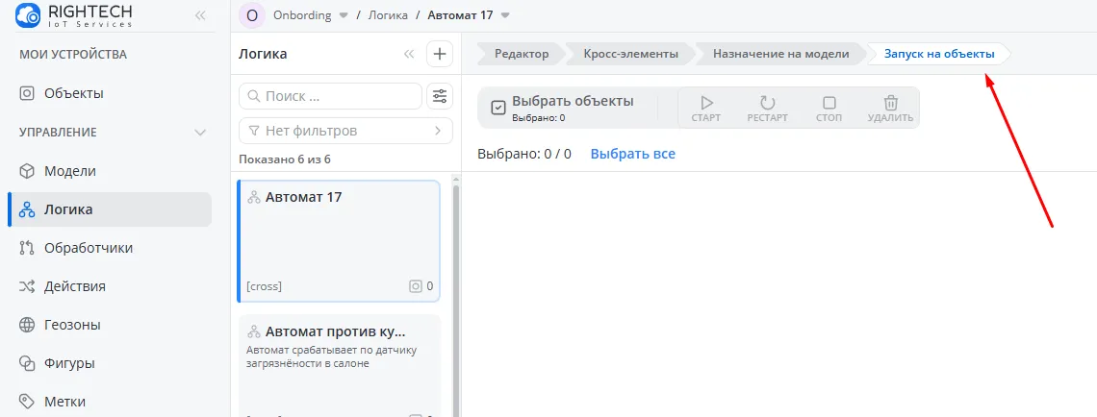
Task: Click the search input field
Action: click(x=330, y=96)
